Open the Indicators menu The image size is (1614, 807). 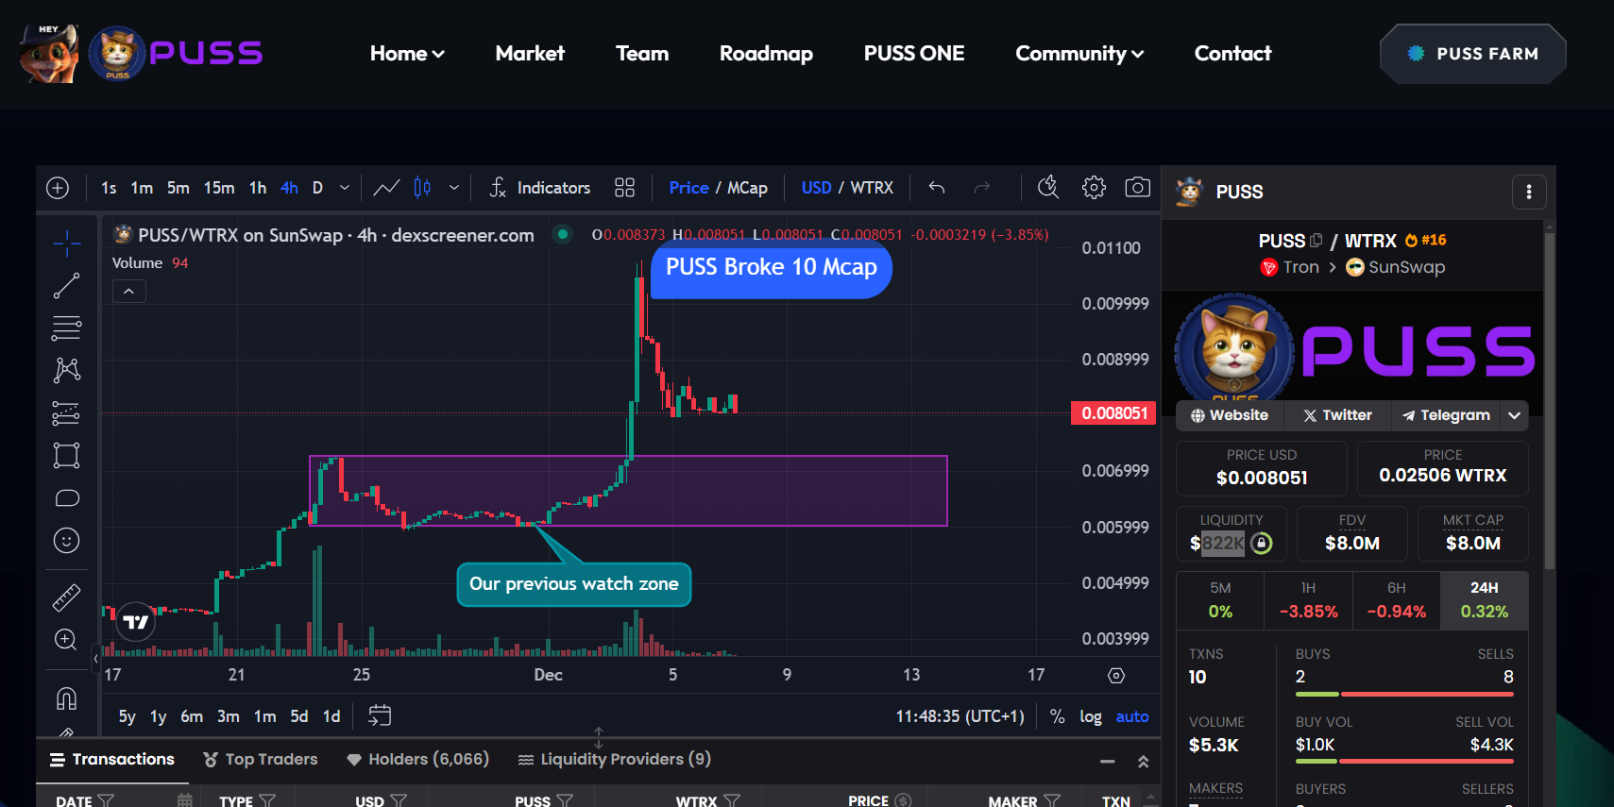(x=540, y=188)
